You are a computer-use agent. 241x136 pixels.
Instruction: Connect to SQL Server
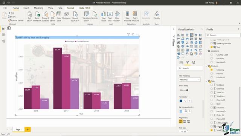[x=53, y=17]
